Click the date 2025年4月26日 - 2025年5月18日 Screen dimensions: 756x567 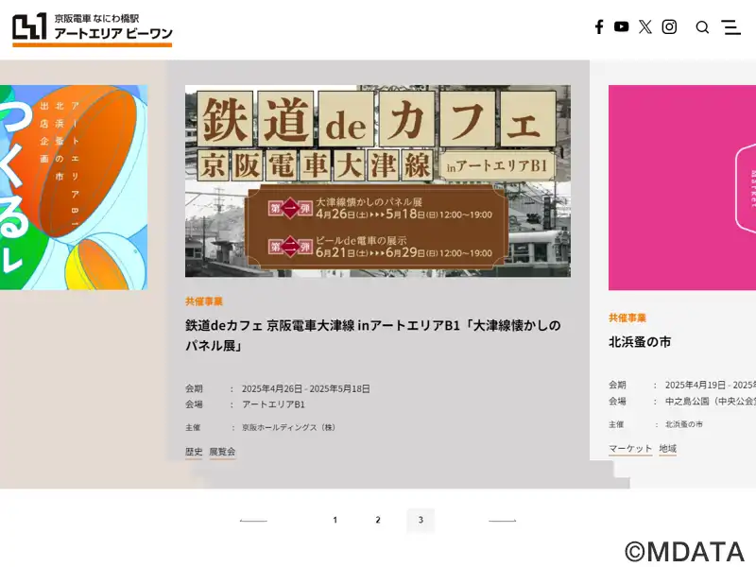click(306, 389)
